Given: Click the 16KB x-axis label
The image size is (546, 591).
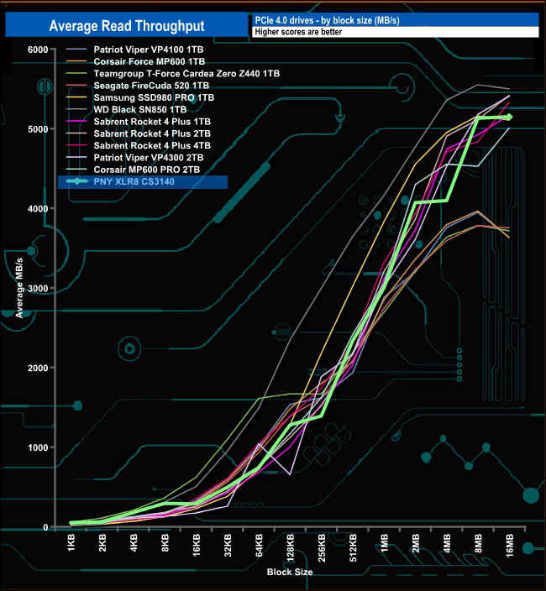Looking at the screenshot, I should 197,545.
